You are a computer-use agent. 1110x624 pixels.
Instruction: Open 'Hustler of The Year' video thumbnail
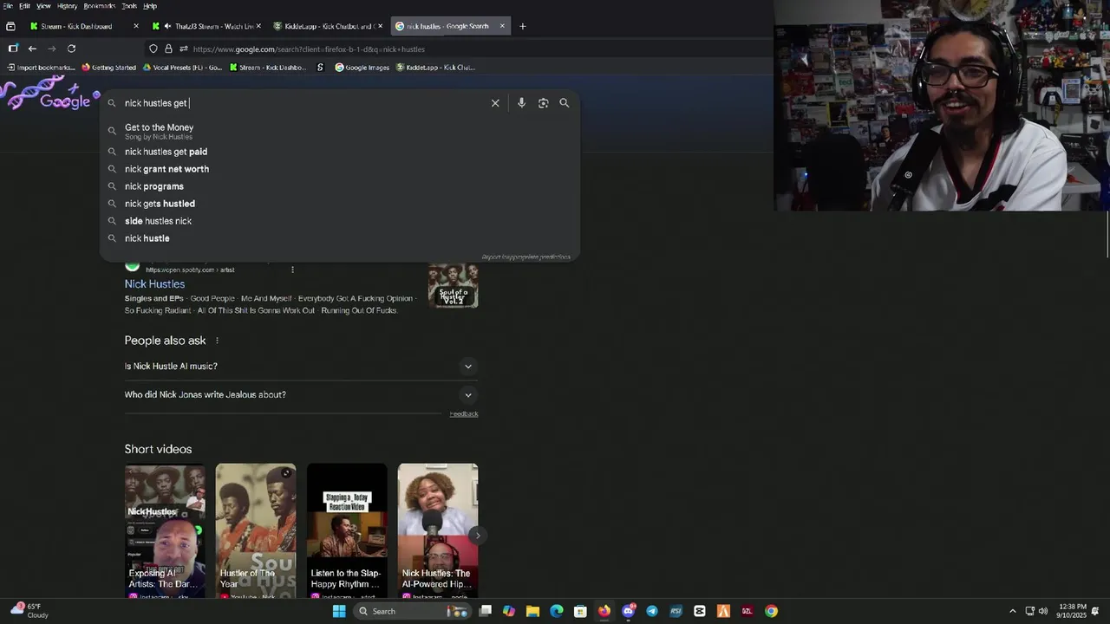coord(256,530)
